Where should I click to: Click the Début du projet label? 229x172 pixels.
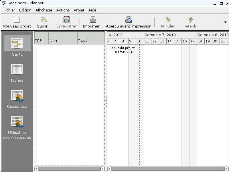point(122,48)
